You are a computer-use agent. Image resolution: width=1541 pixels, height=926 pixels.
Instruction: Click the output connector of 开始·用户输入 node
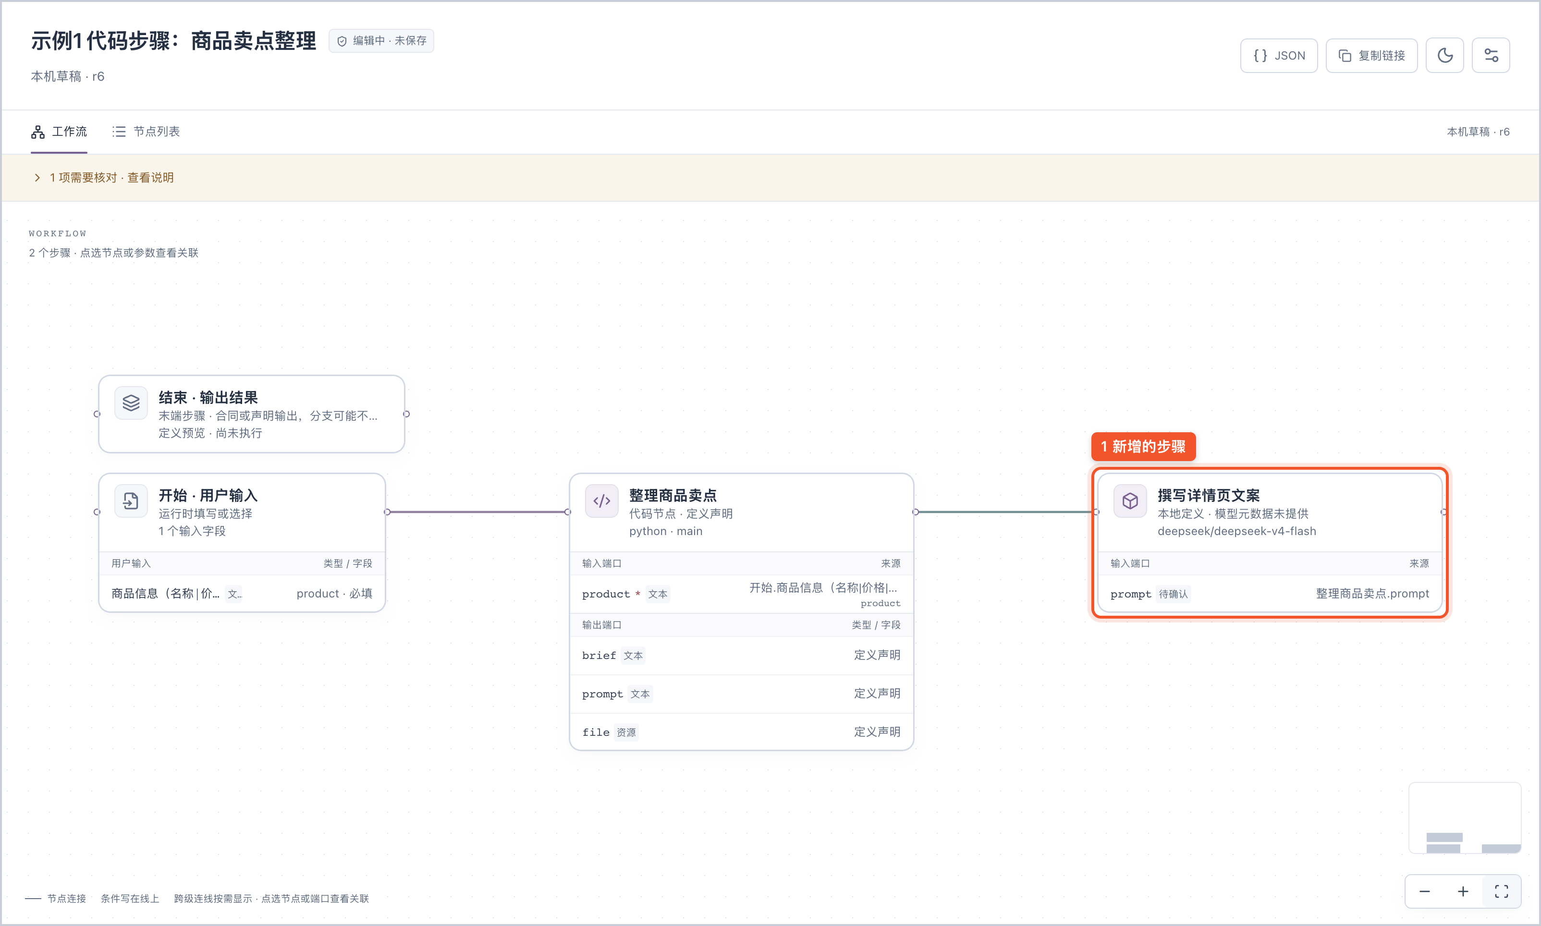tap(388, 512)
